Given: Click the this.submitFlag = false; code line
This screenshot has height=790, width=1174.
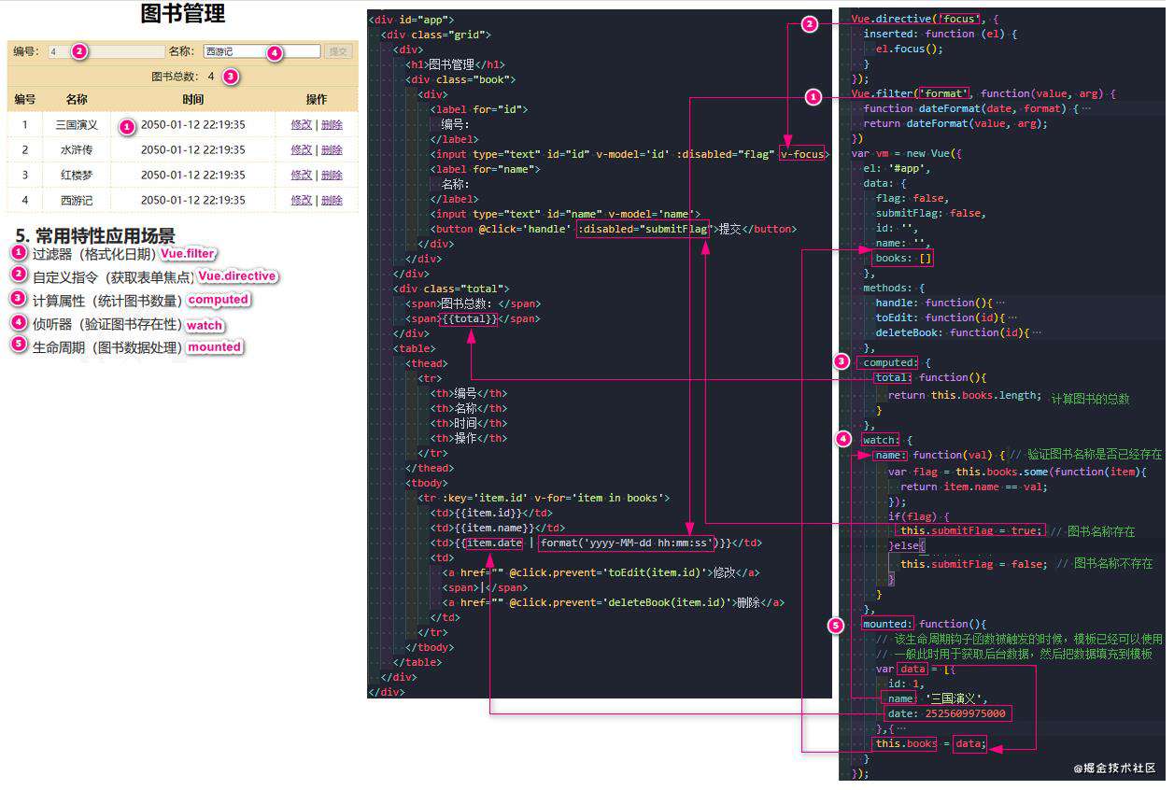Looking at the screenshot, I should (974, 564).
